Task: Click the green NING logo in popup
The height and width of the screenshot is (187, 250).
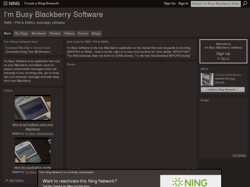Action: click(x=190, y=182)
